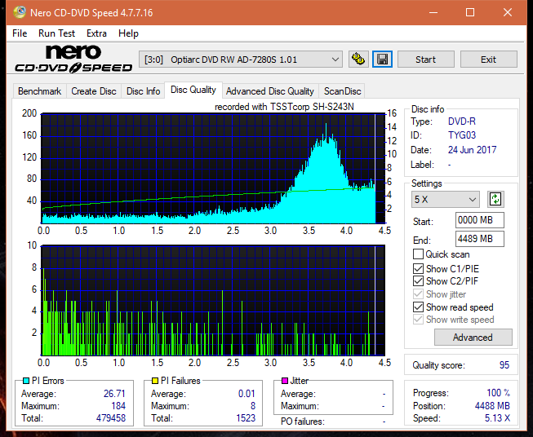The height and width of the screenshot is (437, 533).
Task: Close the Nero CD-DVD Speed window
Action: (508, 12)
